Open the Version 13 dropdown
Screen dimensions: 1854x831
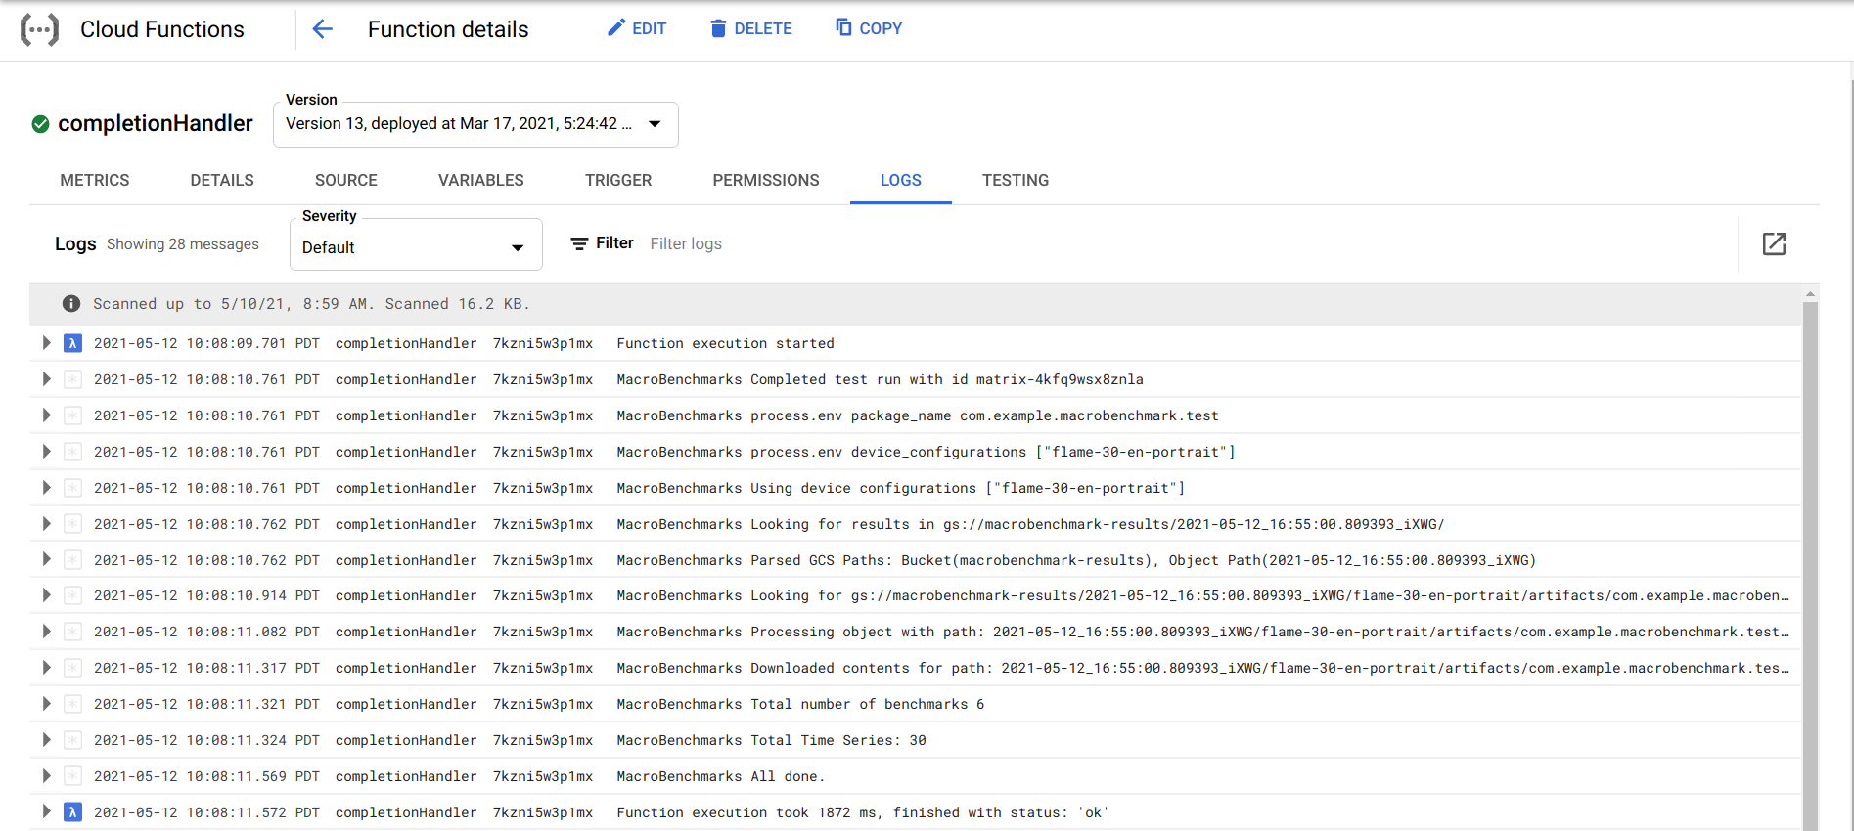(475, 124)
